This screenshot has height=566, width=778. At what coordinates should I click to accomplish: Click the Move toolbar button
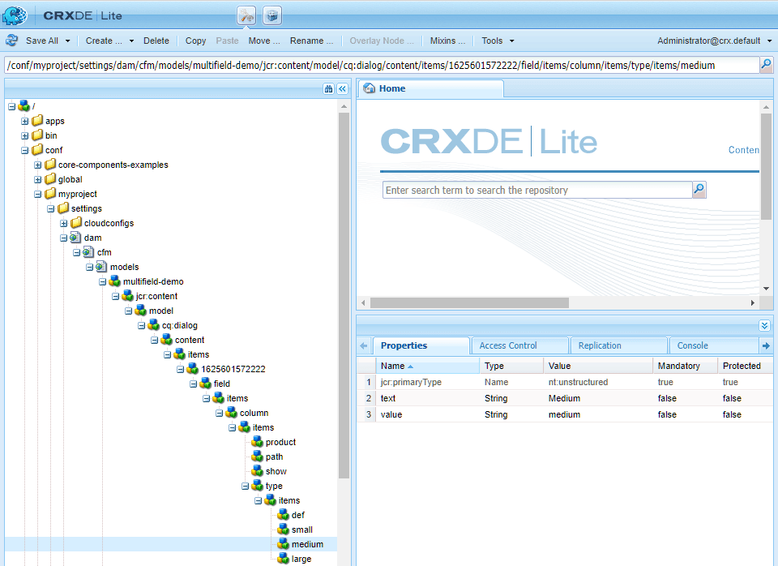(x=264, y=41)
